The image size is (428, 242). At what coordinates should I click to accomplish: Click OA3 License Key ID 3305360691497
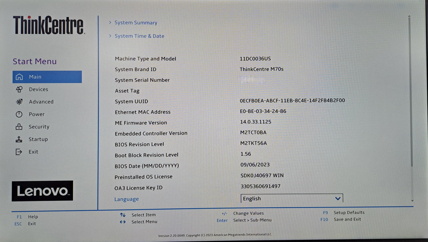pyautogui.click(x=260, y=186)
